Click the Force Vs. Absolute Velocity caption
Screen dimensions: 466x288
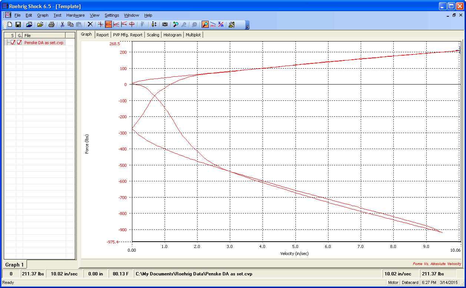tap(437, 264)
